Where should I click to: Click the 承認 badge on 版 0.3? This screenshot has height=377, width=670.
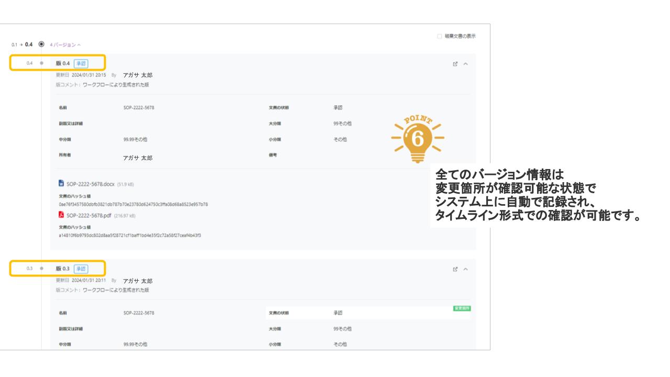coord(81,269)
